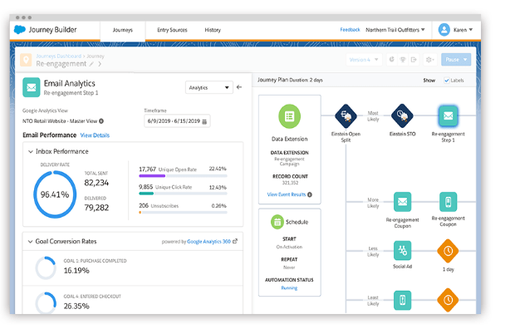
Task: Click the Unique Open Rate progress bar
Action: coord(183,176)
